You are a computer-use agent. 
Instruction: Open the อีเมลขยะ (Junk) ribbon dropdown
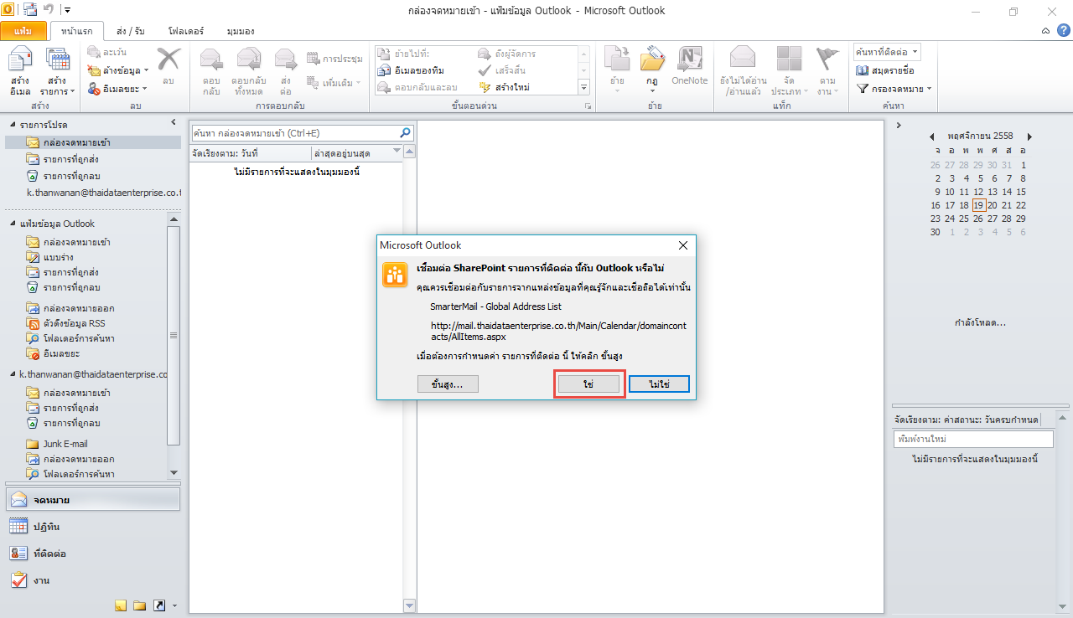tap(117, 88)
